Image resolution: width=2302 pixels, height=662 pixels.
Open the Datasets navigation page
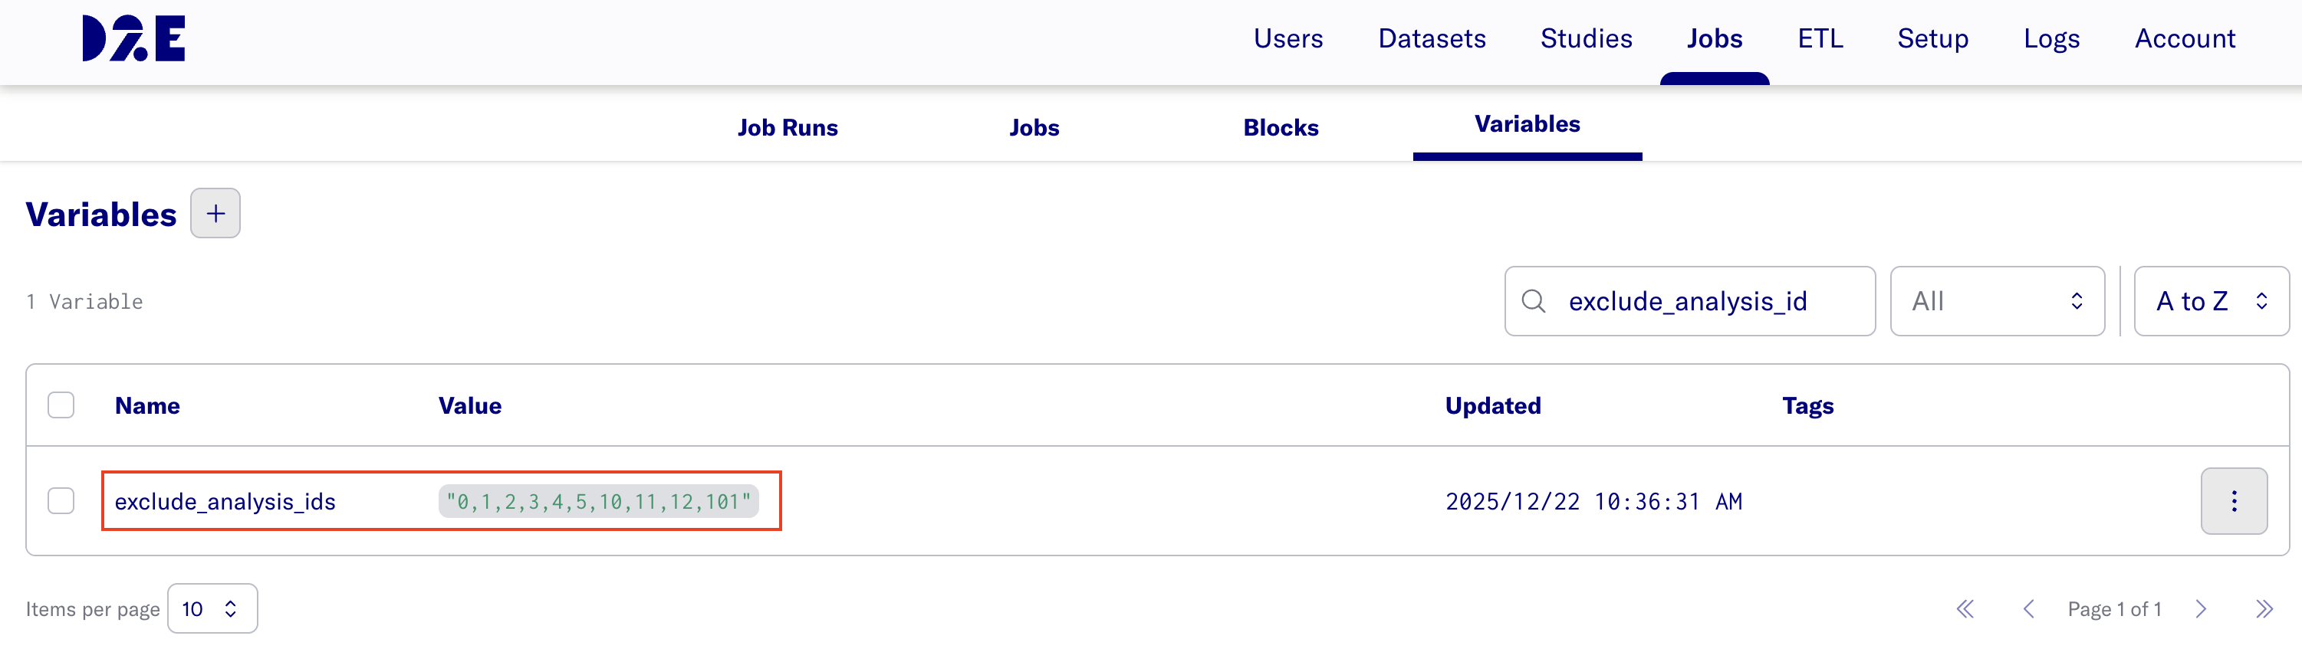pos(1432,38)
